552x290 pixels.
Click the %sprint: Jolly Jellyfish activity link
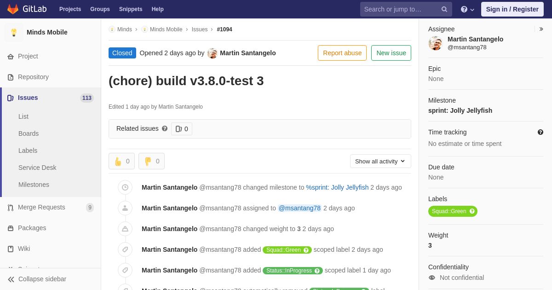(337, 187)
